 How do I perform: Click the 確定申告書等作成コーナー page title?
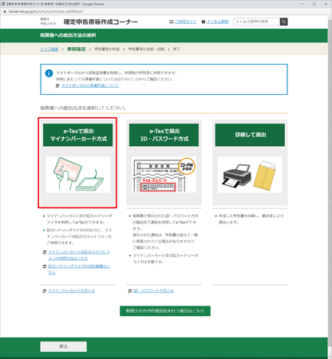[101, 22]
